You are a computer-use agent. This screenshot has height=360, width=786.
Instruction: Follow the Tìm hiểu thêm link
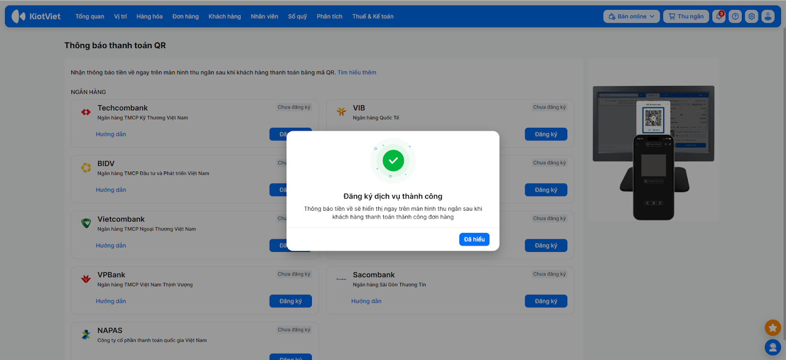click(357, 72)
